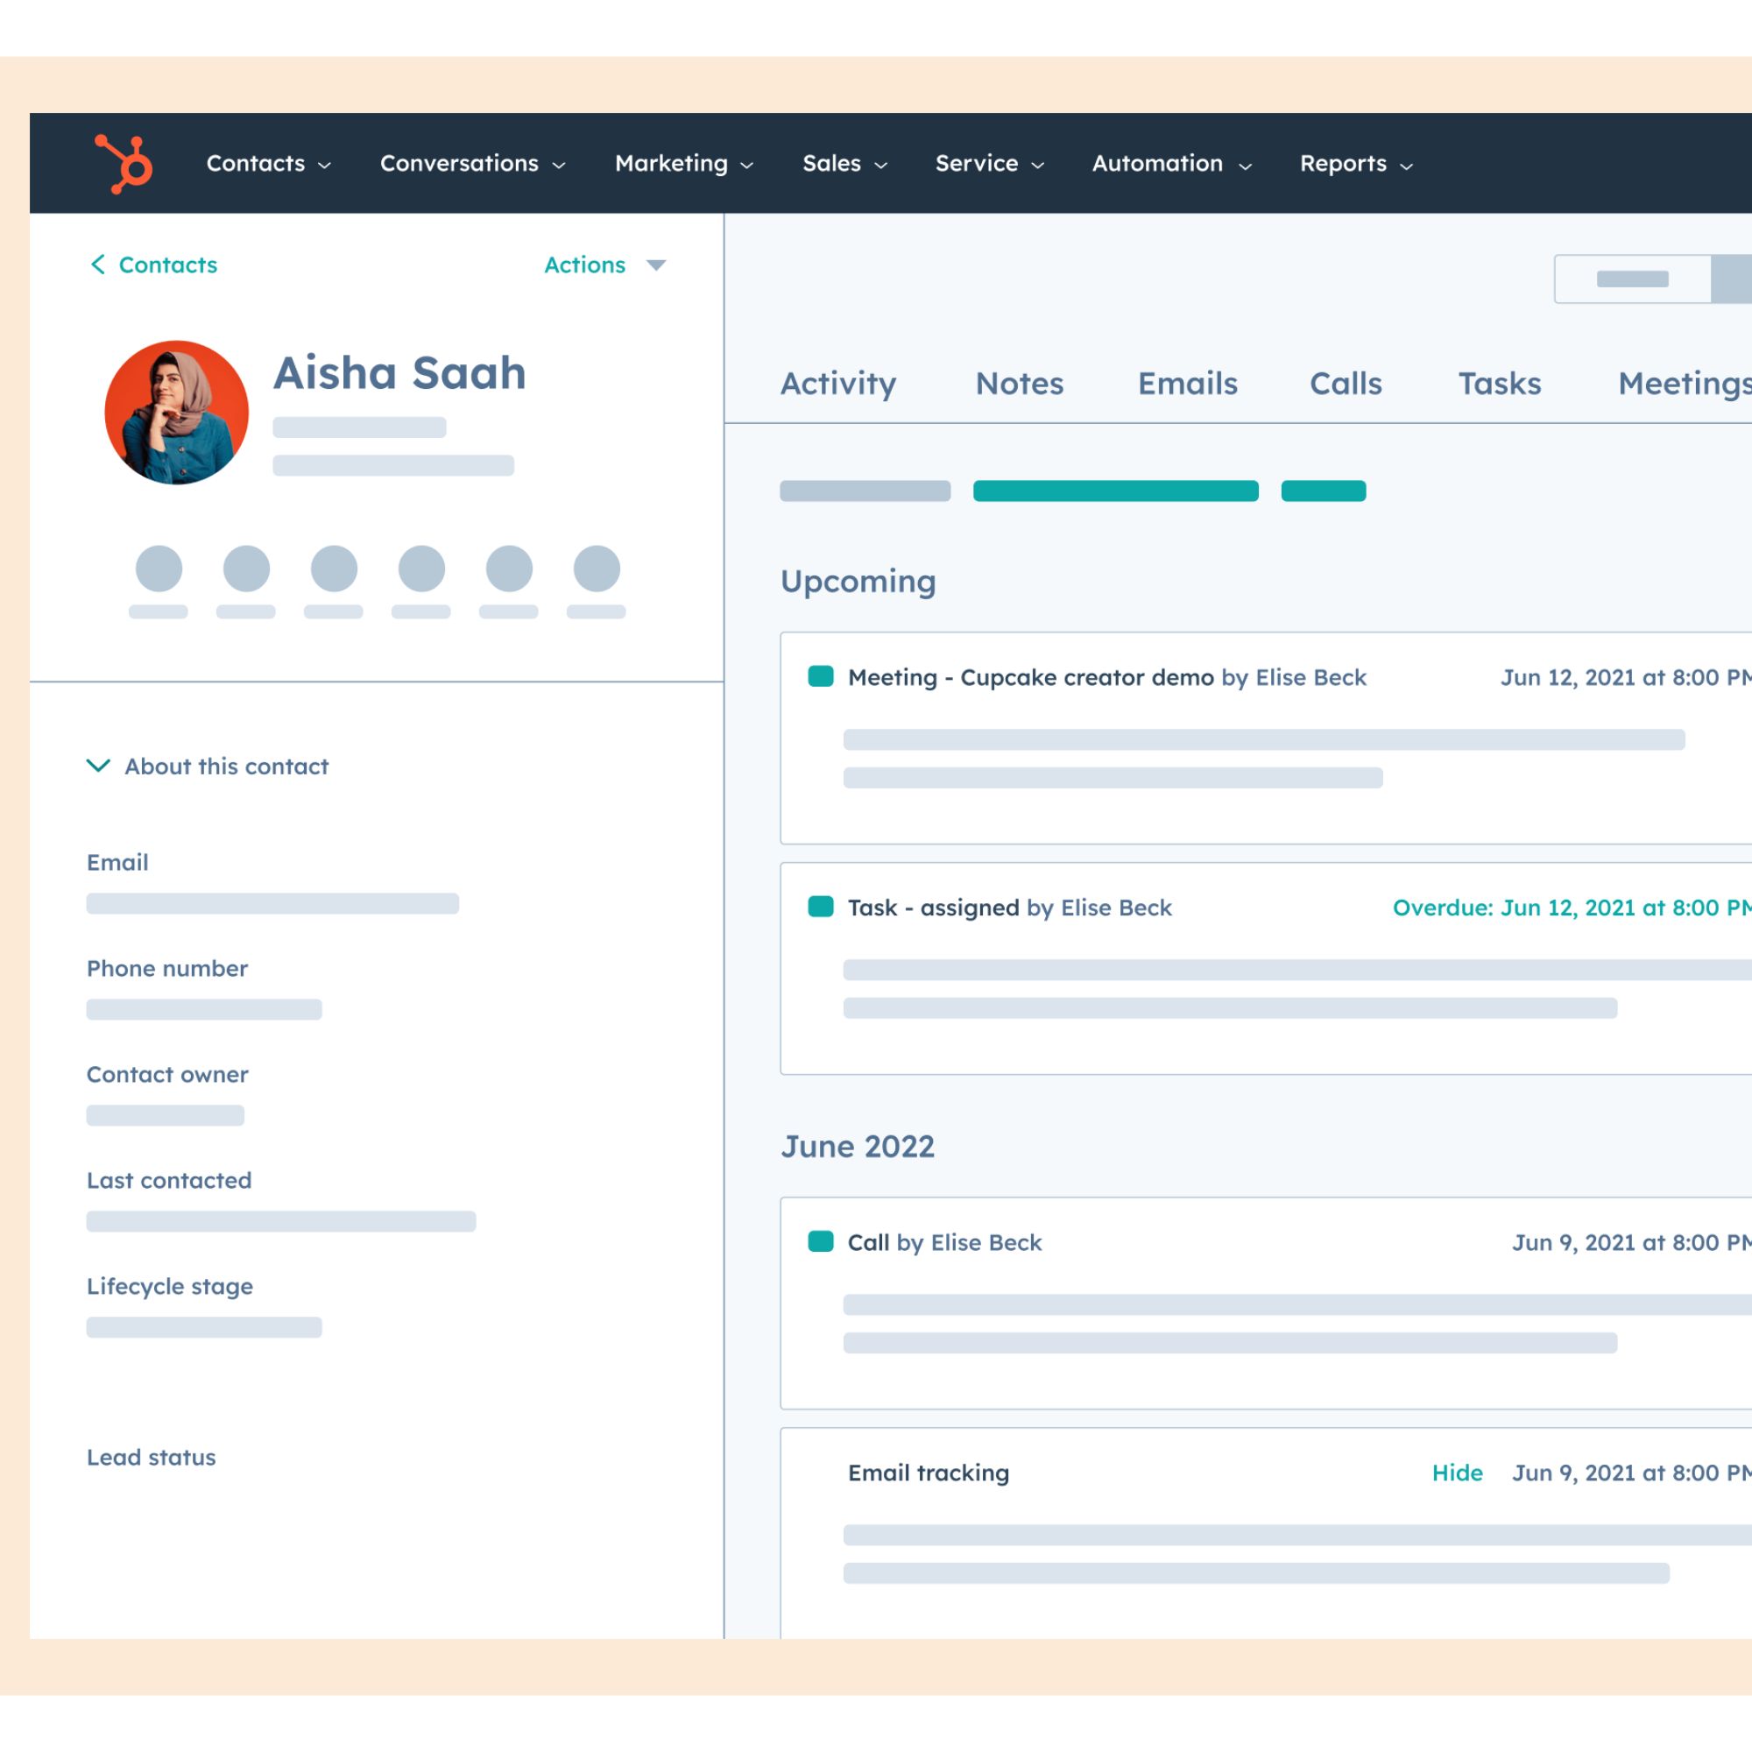Click teal marker on Task assigned entry

pos(820,907)
